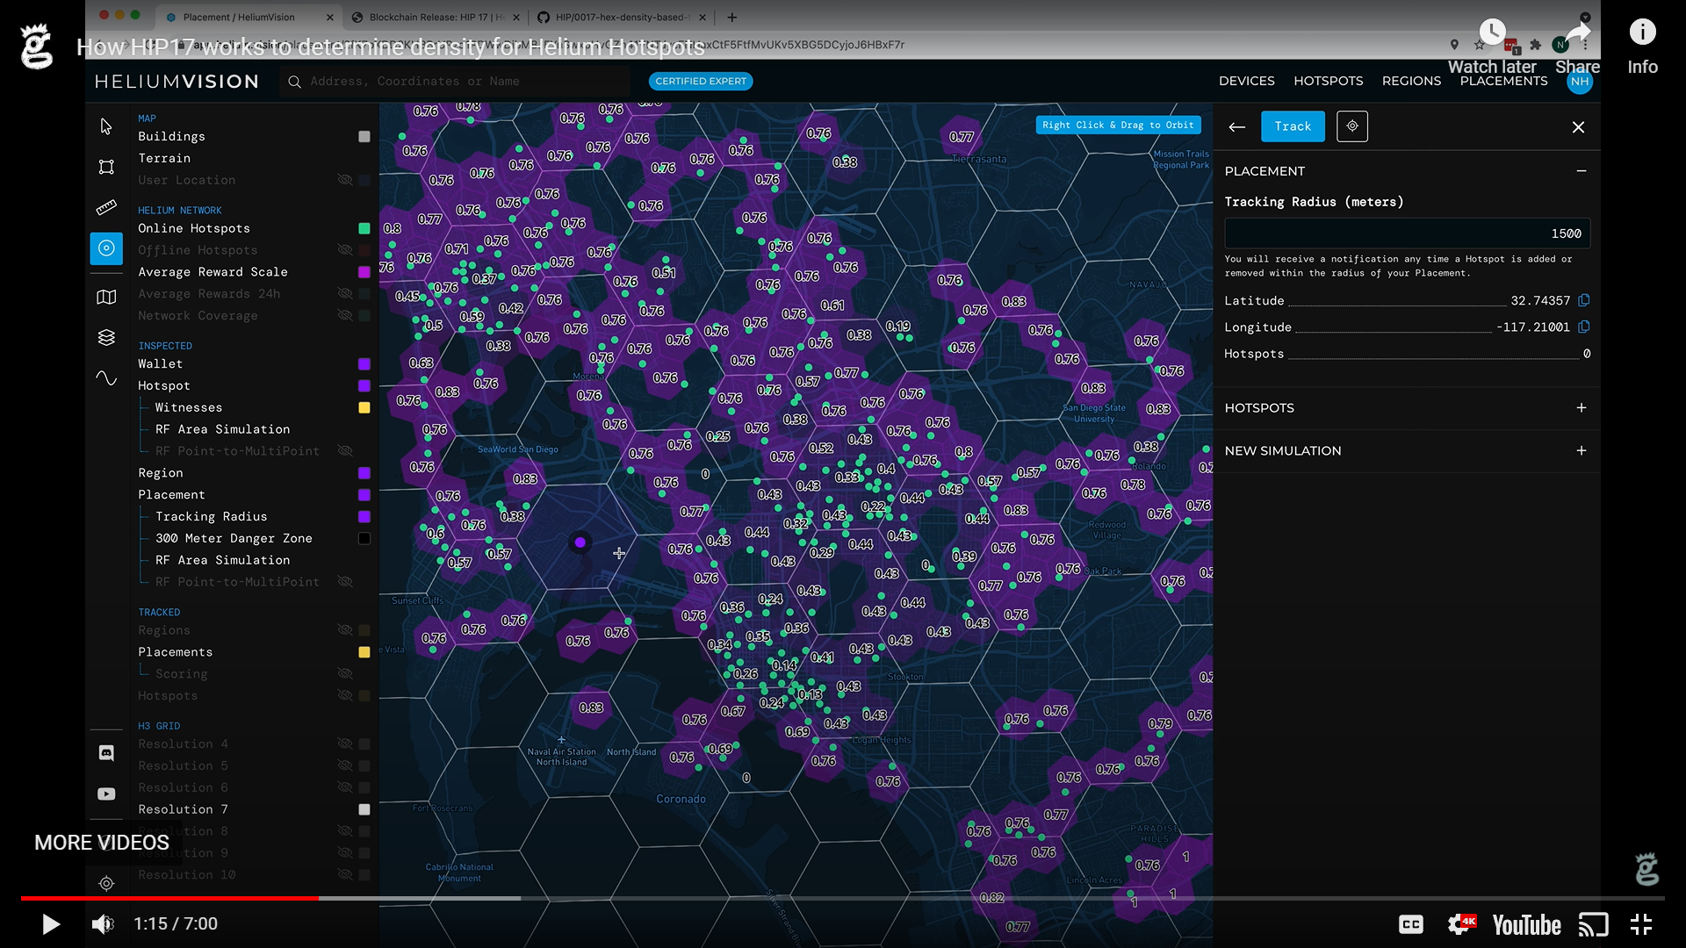
Task: Click the Region purple color swatch
Action: (364, 473)
